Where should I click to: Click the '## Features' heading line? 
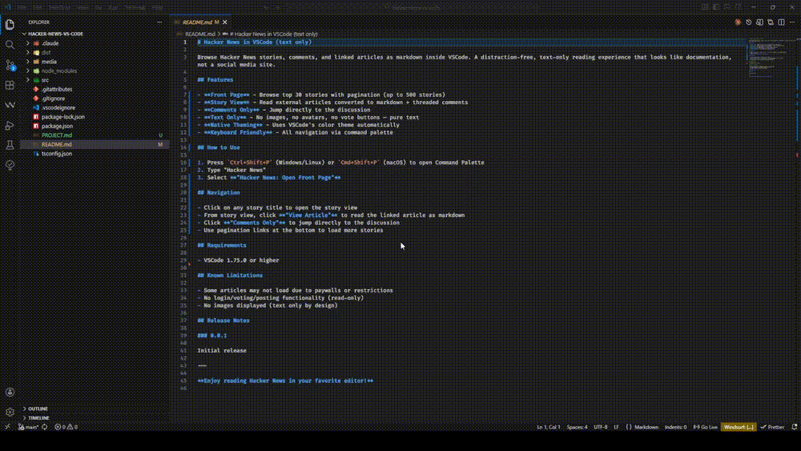[x=215, y=79]
